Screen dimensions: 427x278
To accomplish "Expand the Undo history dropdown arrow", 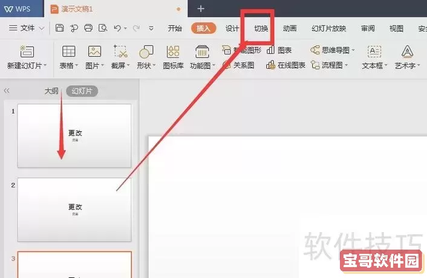I will [x=125, y=28].
